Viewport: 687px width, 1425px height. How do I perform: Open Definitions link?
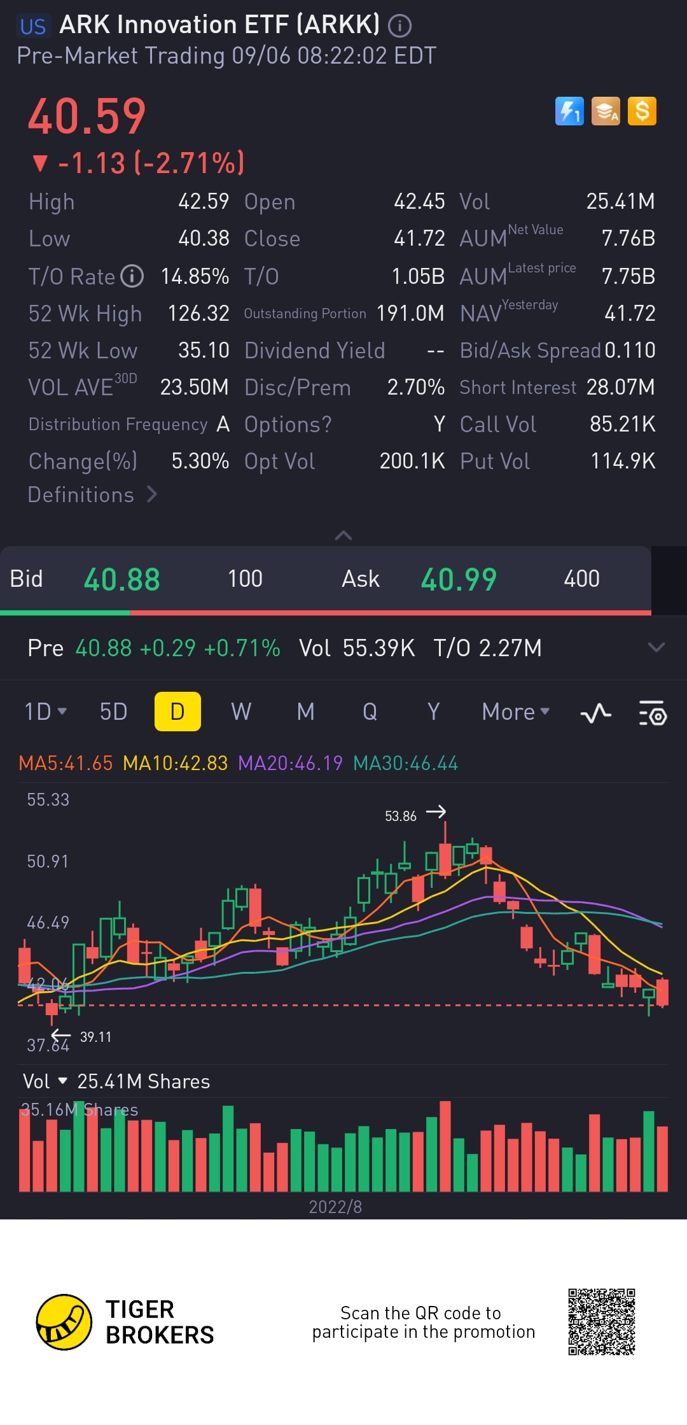[x=93, y=495]
